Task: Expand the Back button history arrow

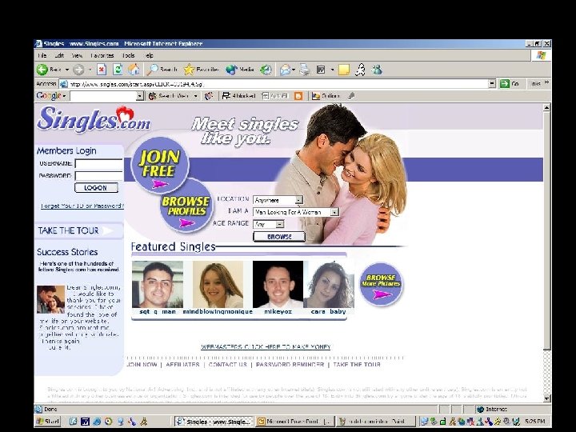Action: [67, 70]
